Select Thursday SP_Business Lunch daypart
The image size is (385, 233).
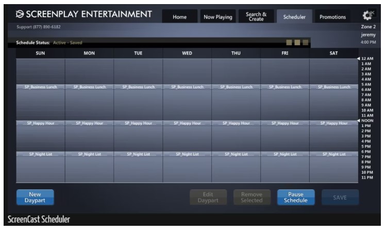click(x=236, y=87)
